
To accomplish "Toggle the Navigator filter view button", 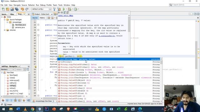I will click(28, 69).
